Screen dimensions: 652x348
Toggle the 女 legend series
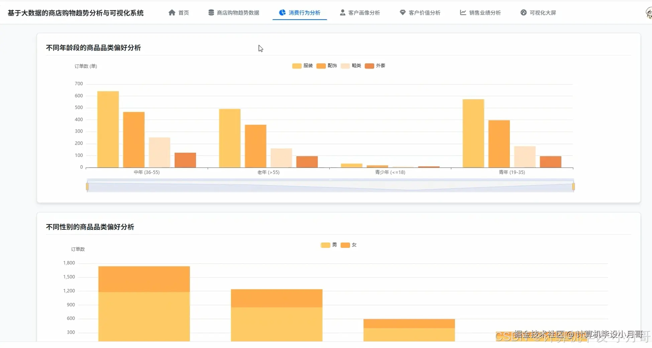coord(348,245)
